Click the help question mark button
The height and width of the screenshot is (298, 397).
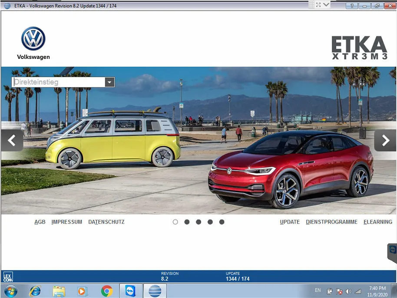pyautogui.click(x=352, y=6)
